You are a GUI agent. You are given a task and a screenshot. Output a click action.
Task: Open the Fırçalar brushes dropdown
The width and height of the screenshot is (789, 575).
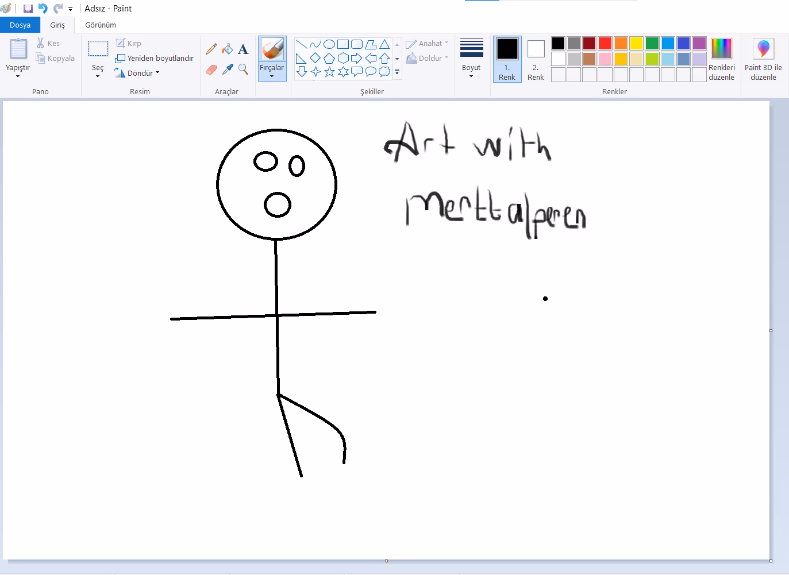click(x=272, y=72)
